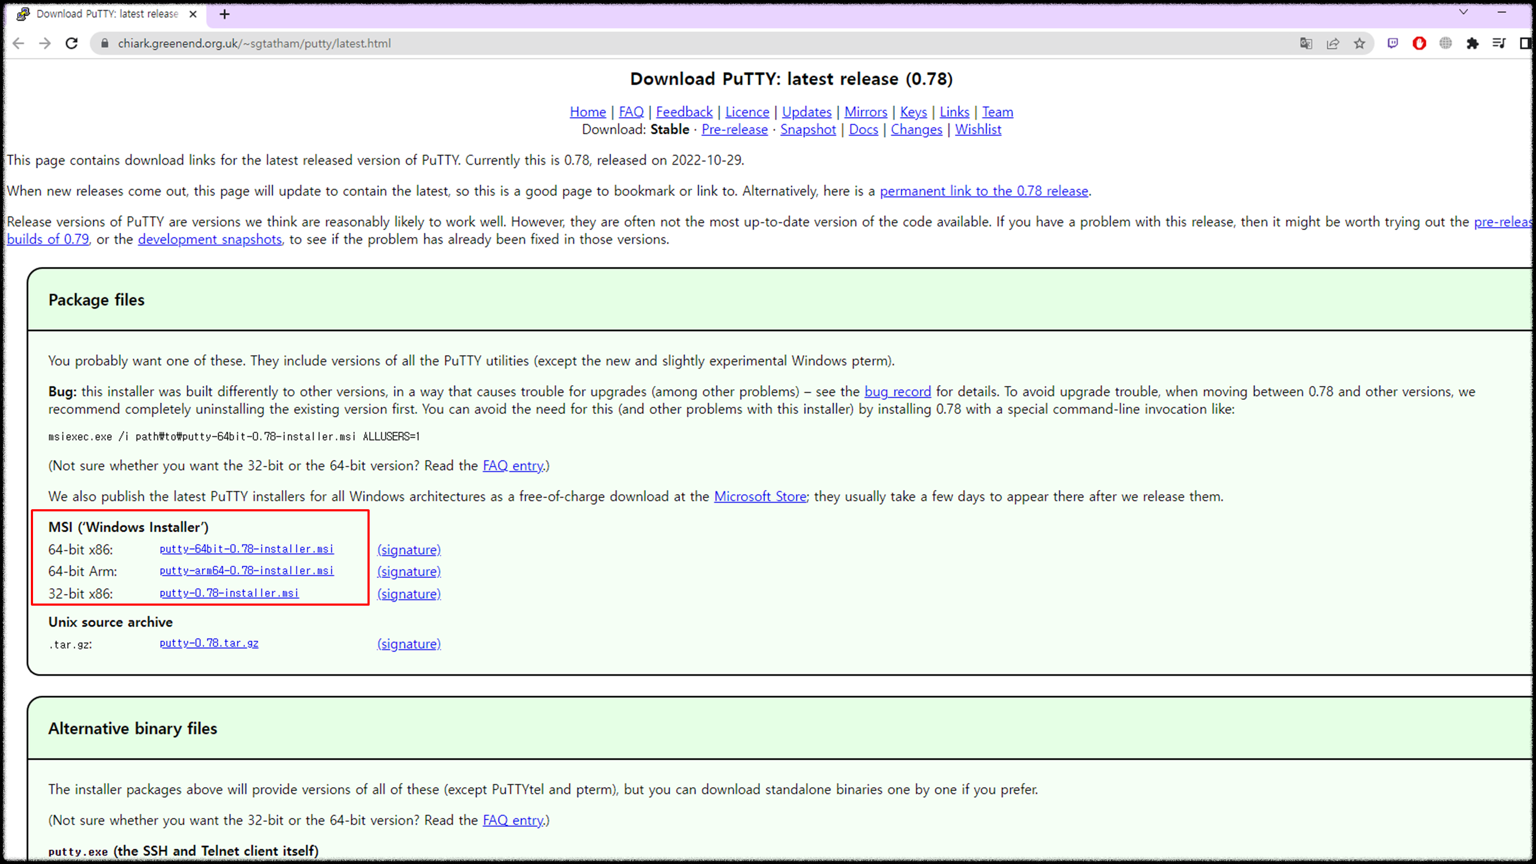Screen dimensions: 1536x864
Task: Download putty-arm64-0.78-installer.msi
Action: click(x=246, y=571)
